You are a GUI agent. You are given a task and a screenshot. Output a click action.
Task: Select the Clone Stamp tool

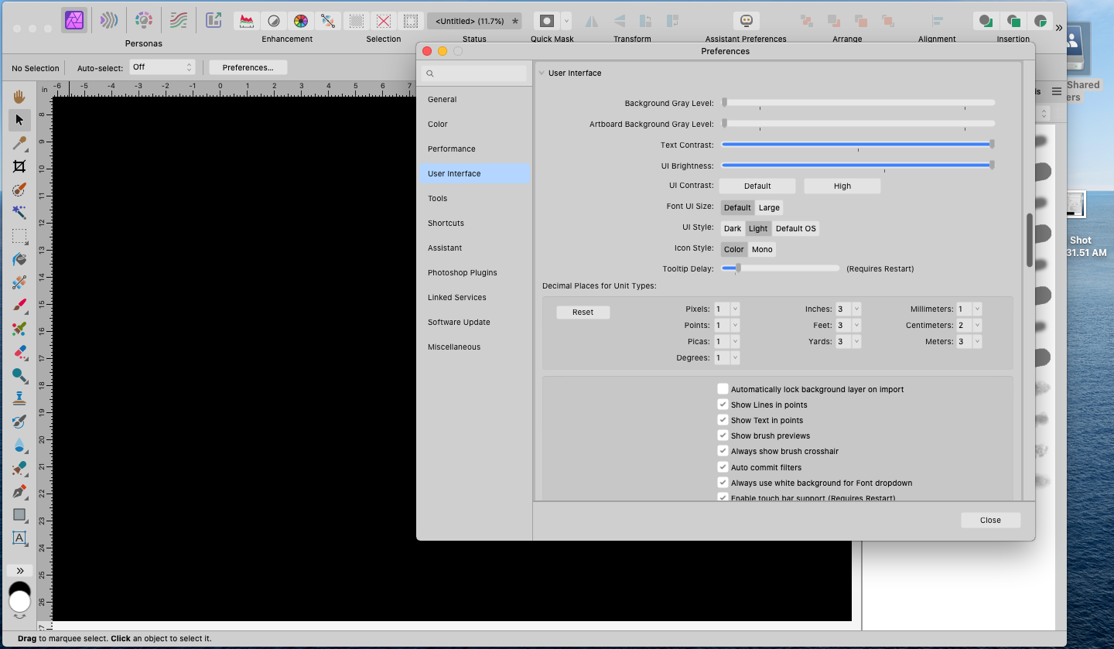click(x=19, y=398)
